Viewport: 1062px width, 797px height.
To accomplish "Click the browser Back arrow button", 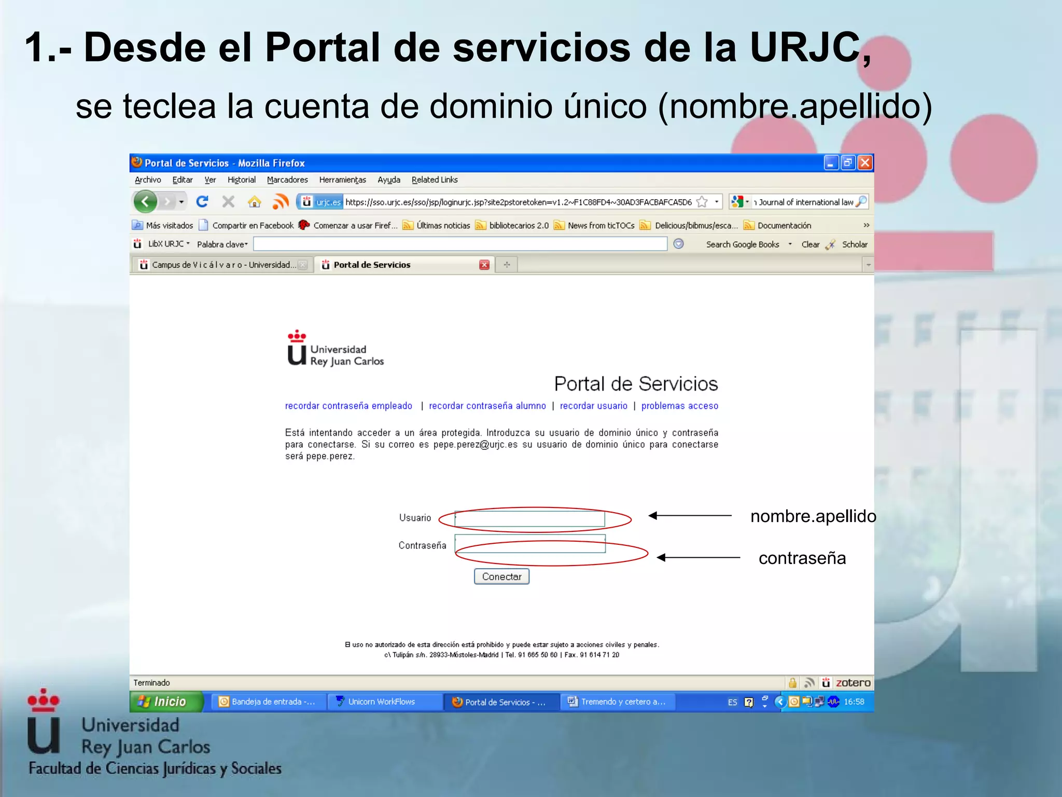I will tap(145, 202).
